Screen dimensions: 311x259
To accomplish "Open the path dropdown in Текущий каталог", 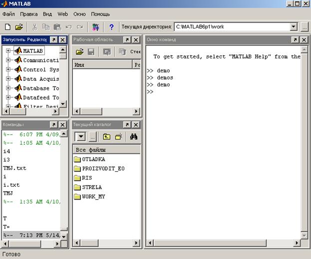I will pos(81,137).
